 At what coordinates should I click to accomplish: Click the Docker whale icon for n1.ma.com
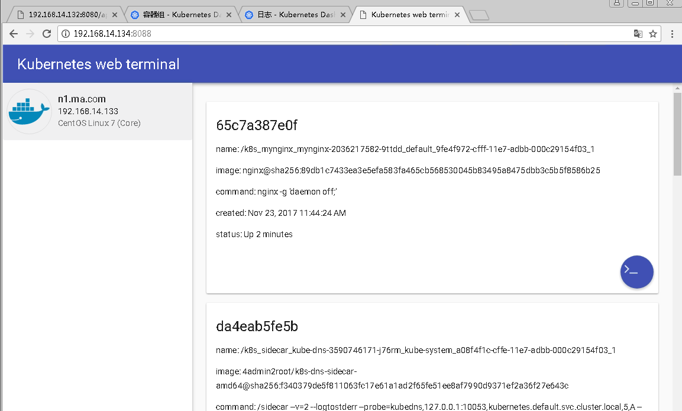pos(29,111)
